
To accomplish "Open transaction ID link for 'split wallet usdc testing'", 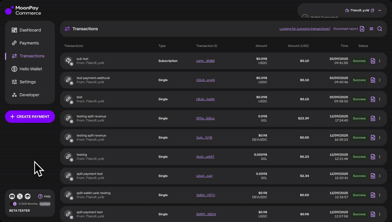I will click(205, 195).
